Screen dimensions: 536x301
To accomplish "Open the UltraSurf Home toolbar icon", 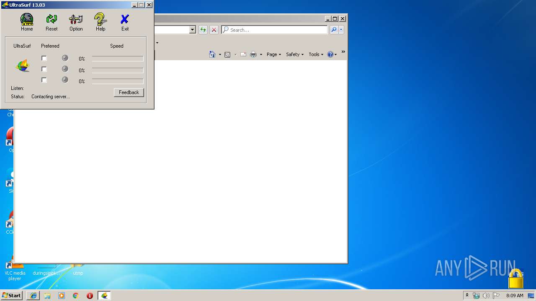I will point(27,22).
